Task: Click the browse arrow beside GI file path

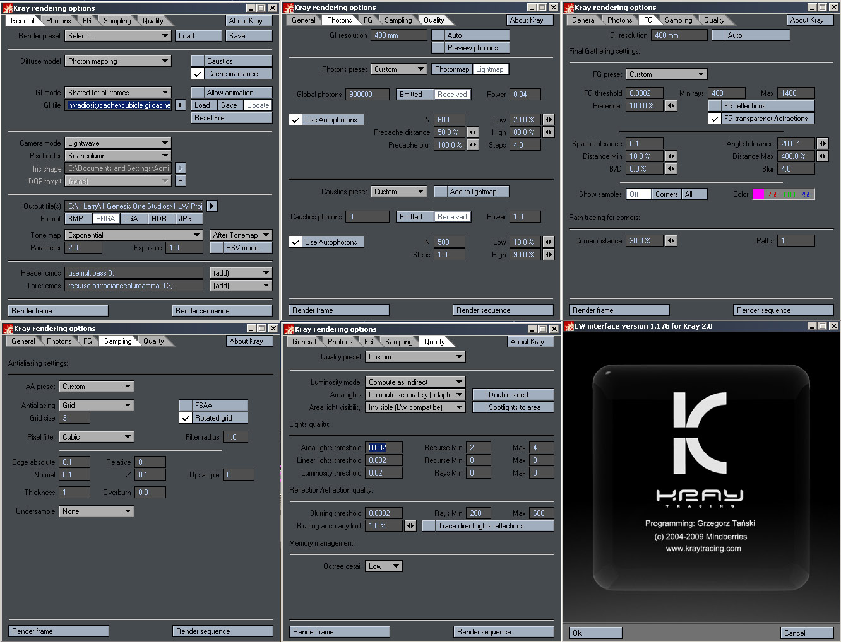Action: point(181,105)
